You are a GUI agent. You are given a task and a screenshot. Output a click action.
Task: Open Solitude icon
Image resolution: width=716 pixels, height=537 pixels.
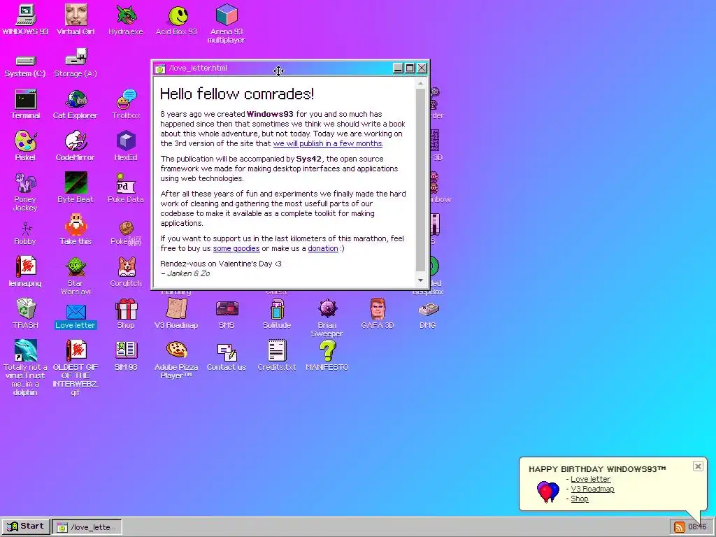(x=277, y=314)
